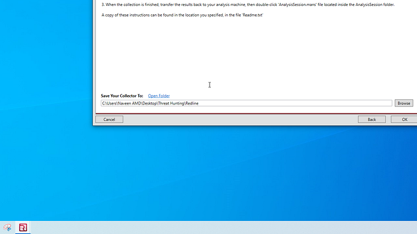Click step 3 text about AnalysisSession.mans
Screen dimensions: 417x234
pyautogui.click(x=248, y=5)
